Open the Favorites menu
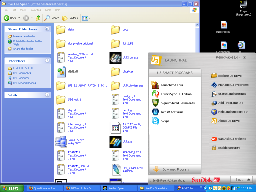Screen dimensions: 256x192 pos(35,10)
